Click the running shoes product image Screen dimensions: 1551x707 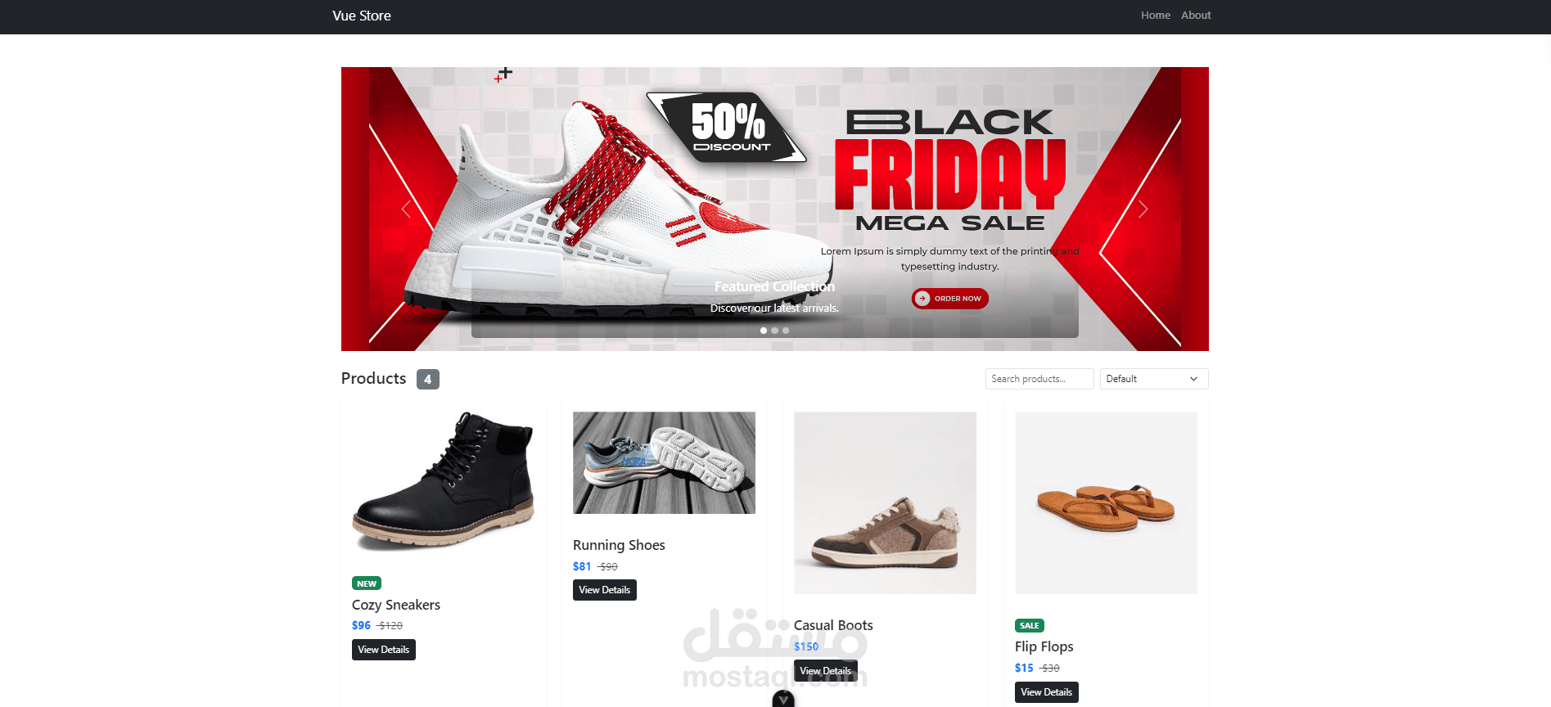[x=664, y=462]
